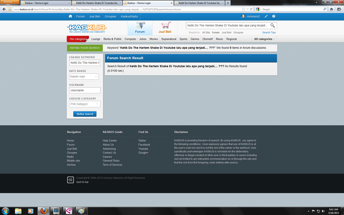
Task: Open the Berita & Politik category
Action: point(113,39)
